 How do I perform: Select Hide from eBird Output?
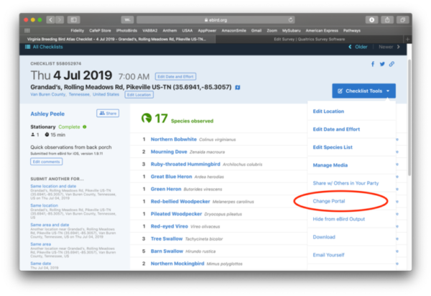342,219
